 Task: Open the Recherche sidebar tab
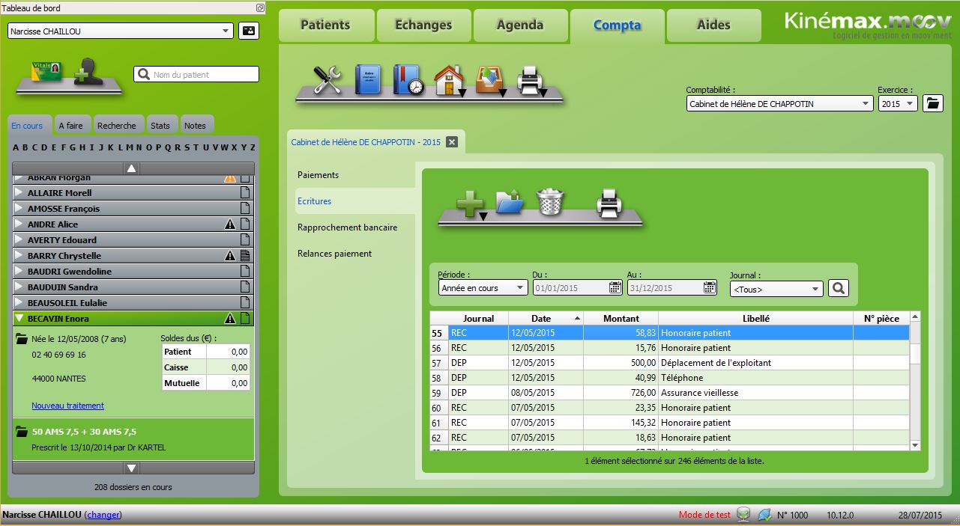coord(117,126)
